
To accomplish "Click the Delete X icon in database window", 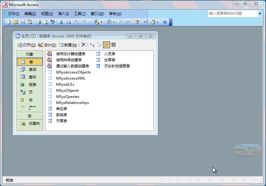I will [x=83, y=45].
